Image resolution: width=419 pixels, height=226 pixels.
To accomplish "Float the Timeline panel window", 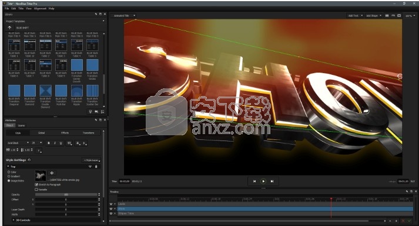I will coord(411,191).
